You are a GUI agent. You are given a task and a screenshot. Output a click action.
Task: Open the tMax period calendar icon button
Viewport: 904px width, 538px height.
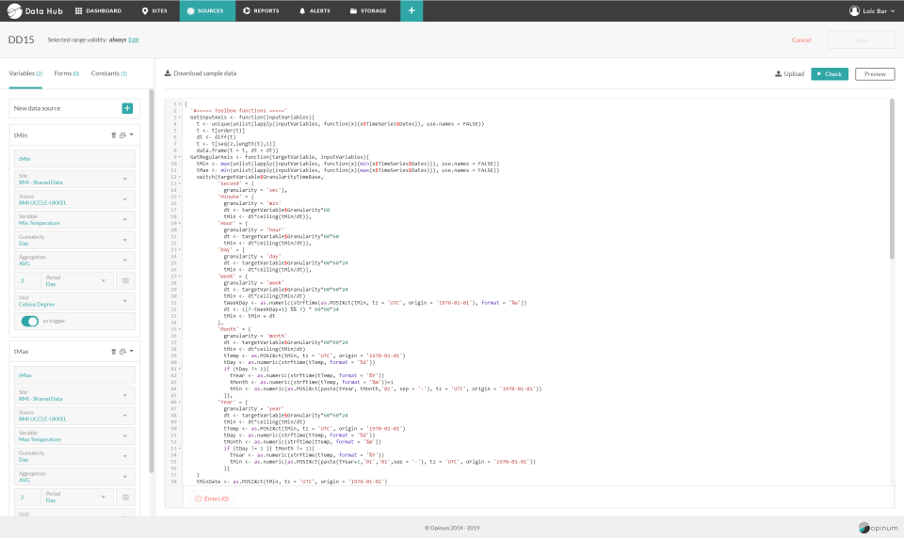(125, 498)
